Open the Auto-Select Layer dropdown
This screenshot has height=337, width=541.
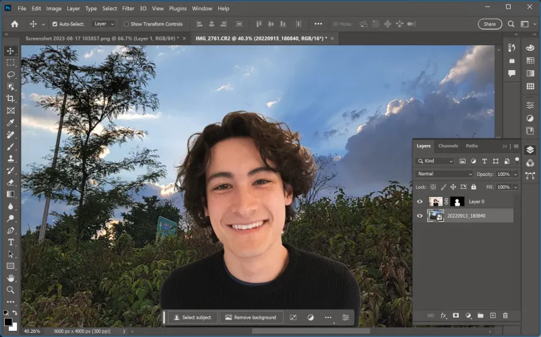104,24
